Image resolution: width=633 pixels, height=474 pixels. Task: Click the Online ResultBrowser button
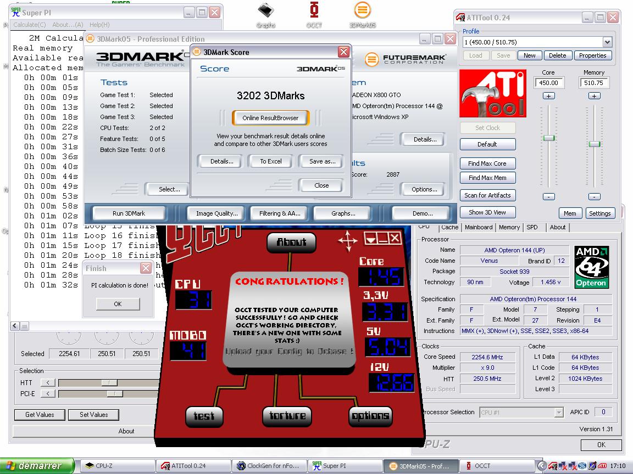click(270, 118)
